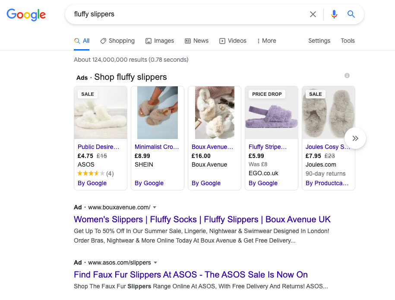
Task: Click the blue search magnifier icon
Action: pos(351,14)
